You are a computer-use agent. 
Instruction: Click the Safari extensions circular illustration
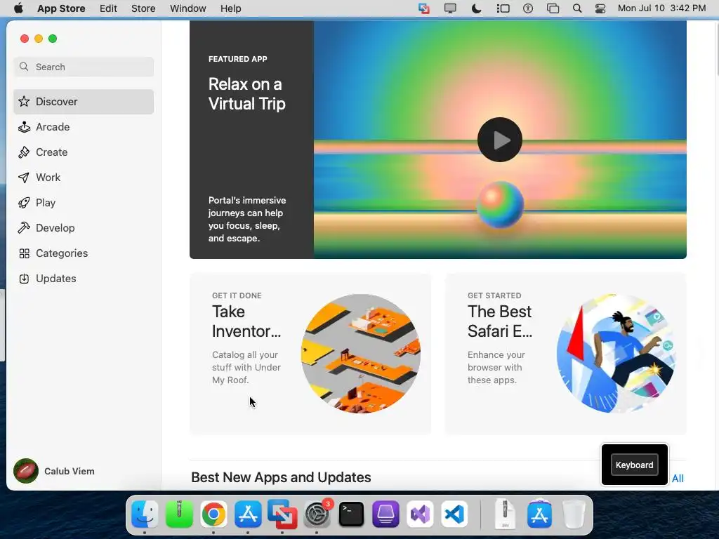point(616,354)
